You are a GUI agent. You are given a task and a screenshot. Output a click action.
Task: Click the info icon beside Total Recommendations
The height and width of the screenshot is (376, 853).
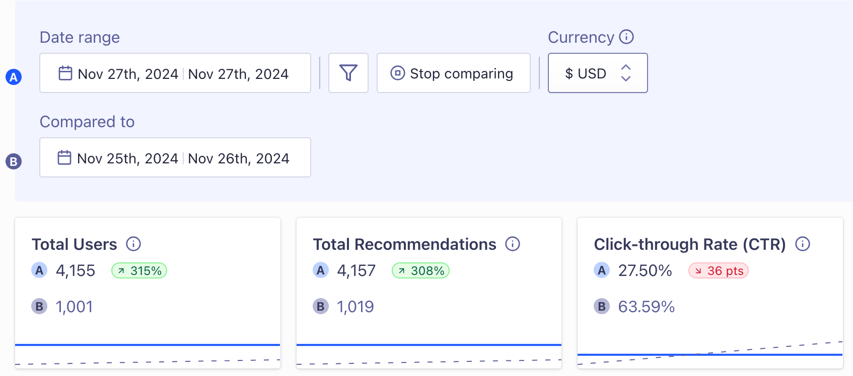[512, 244]
